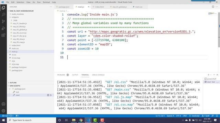Open the Explorer view in activity bar
This screenshot has height=123, width=220.
[3, 8]
